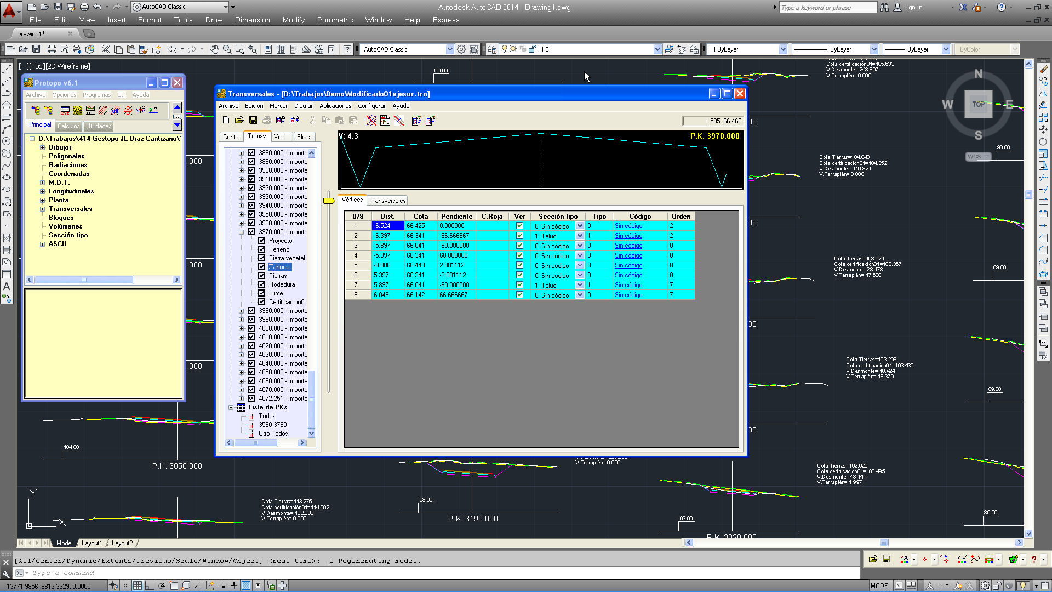
Task: Open the Layer Properties Manager icon
Action: (x=492, y=49)
